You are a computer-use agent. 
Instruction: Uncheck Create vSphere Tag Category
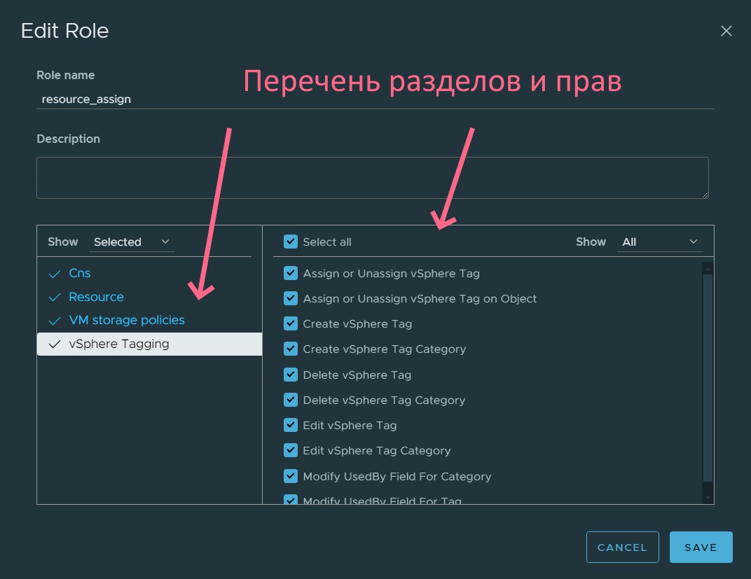tap(291, 349)
